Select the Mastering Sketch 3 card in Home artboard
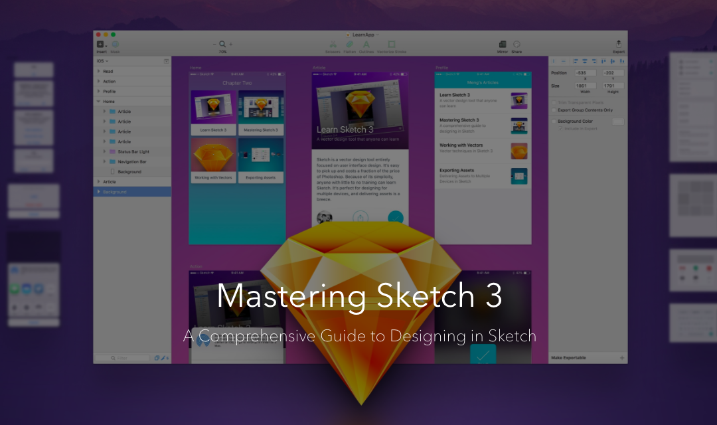Image resolution: width=717 pixels, height=425 pixels. 261,112
